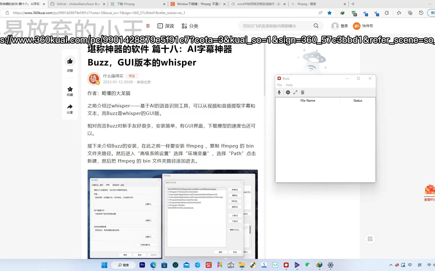Open browser extensions puzzle icon
The height and width of the screenshot is (271, 435).
(387, 13)
